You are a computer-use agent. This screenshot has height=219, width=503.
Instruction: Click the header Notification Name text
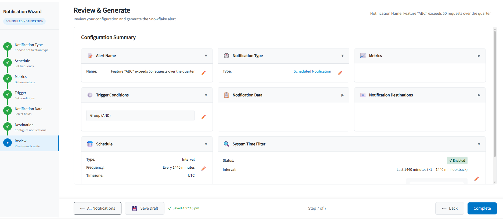pyautogui.click(x=430, y=13)
